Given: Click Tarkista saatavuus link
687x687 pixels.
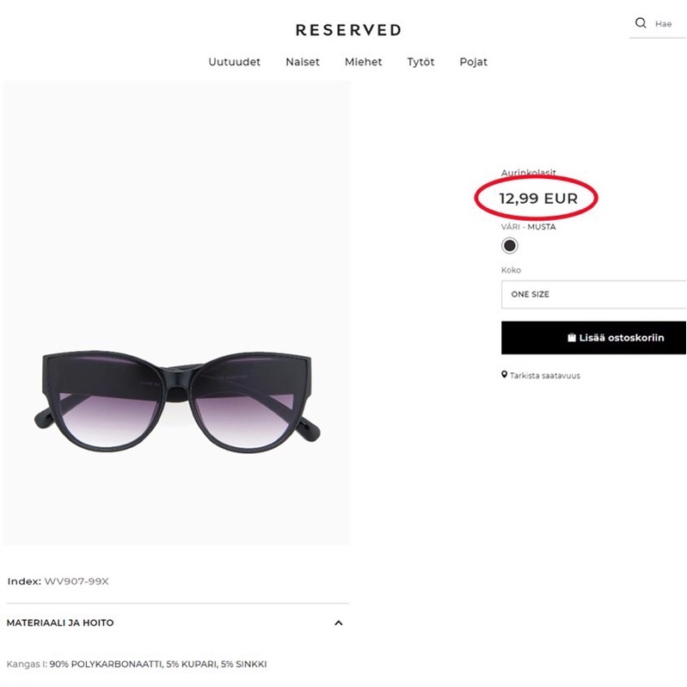Looking at the screenshot, I should pos(544,376).
